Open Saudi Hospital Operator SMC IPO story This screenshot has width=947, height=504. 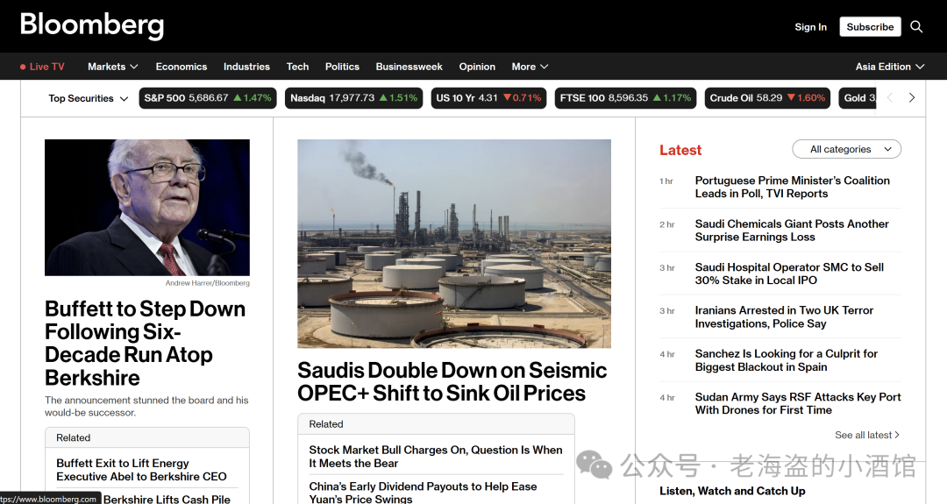tap(789, 273)
